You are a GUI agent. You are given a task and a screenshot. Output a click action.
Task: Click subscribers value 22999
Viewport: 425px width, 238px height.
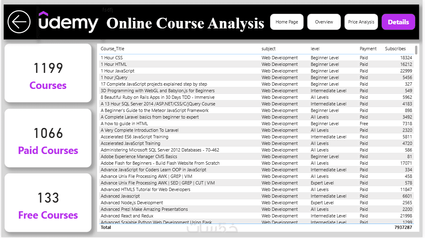406,71
